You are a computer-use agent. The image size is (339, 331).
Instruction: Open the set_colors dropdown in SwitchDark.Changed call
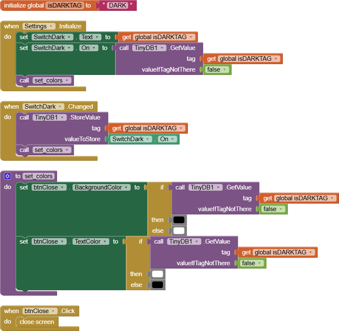(52, 150)
